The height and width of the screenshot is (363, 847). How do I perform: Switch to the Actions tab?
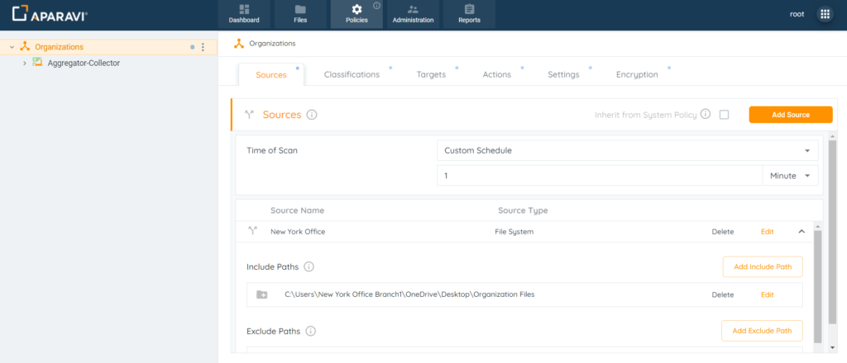[x=497, y=75]
